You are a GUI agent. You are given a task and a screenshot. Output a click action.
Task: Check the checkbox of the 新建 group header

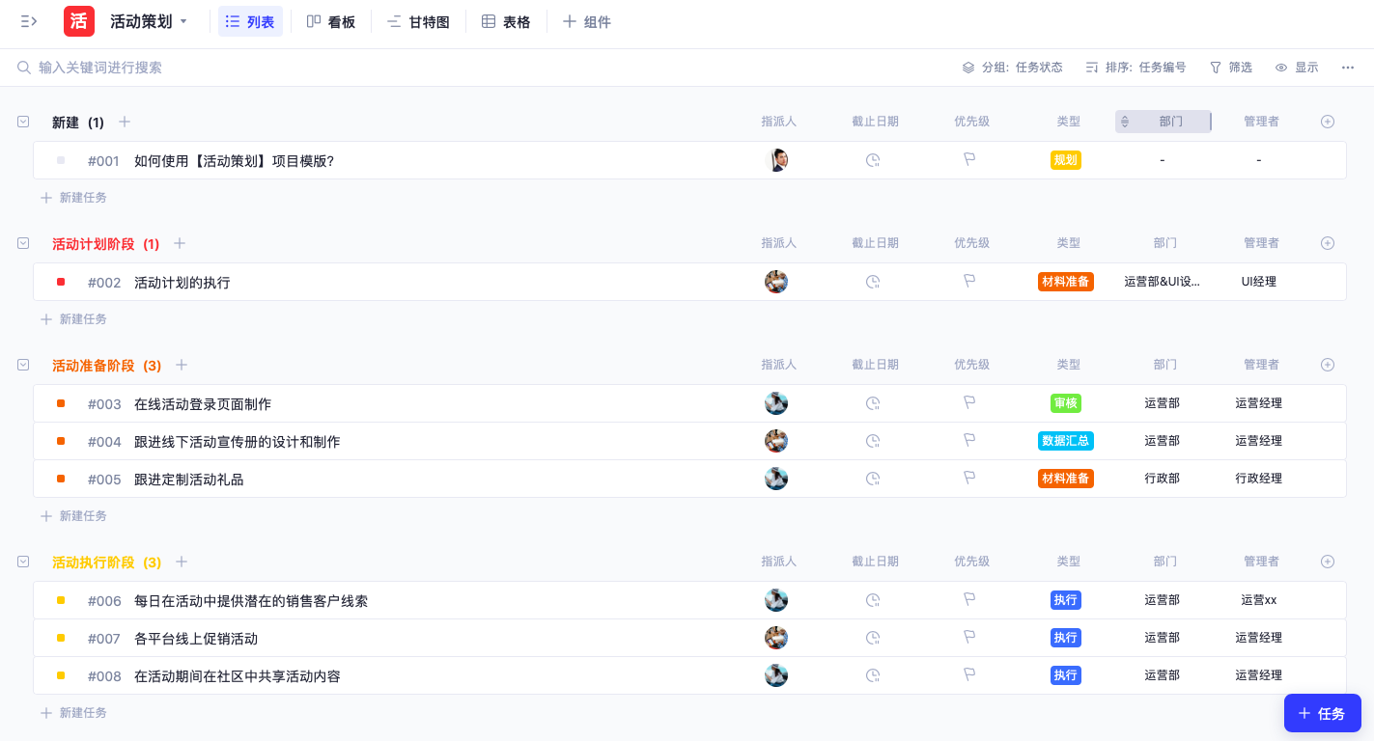(x=22, y=122)
